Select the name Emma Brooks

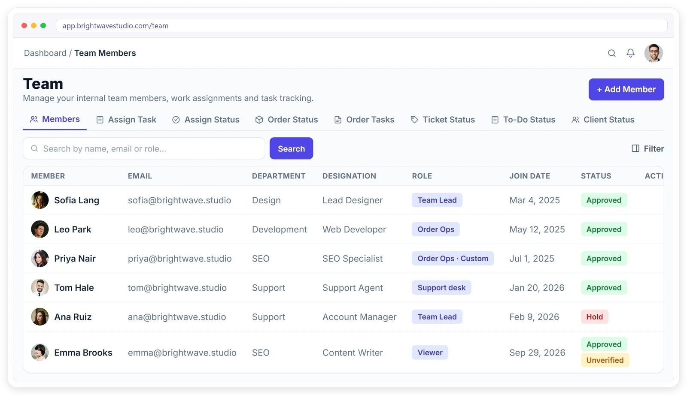click(x=83, y=353)
